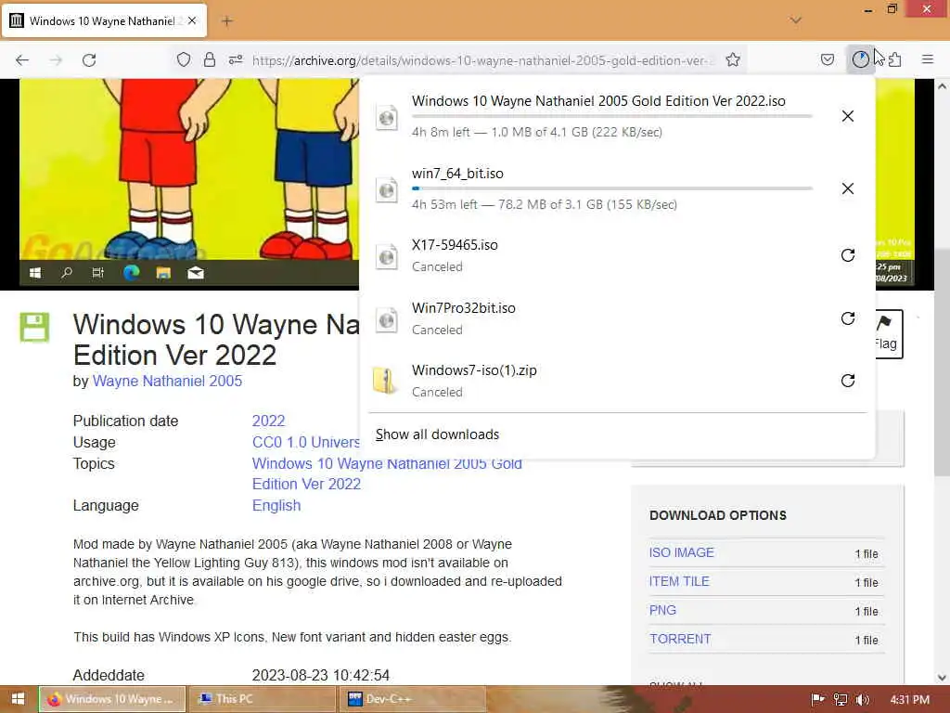Switch to This PC taskbar window

(263, 698)
